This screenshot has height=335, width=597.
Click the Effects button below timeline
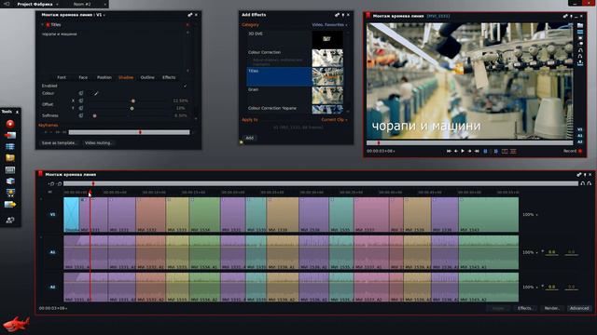click(x=524, y=308)
